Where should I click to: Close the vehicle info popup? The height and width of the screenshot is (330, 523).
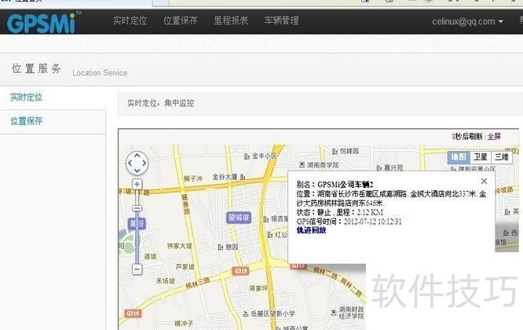(x=484, y=181)
